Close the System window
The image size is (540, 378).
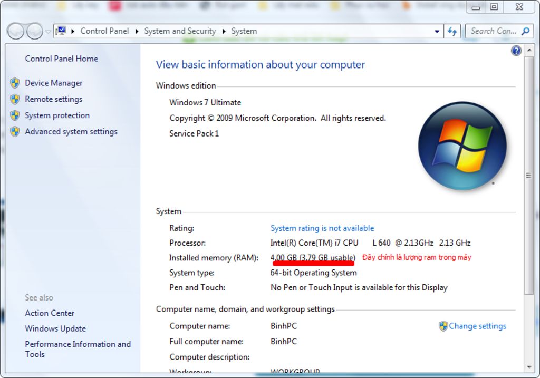pyautogui.click(x=519, y=7)
